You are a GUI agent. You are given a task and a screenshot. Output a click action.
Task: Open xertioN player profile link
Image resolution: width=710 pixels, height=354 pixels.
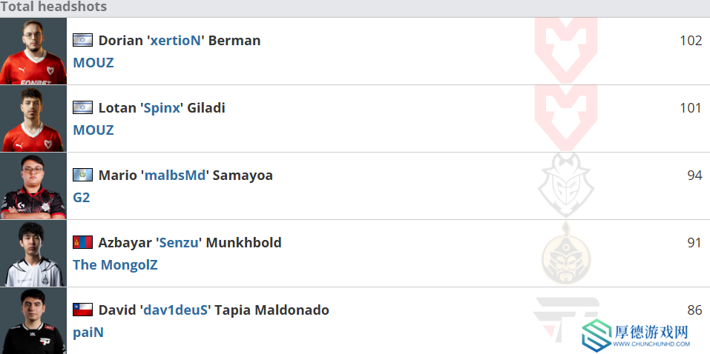click(175, 40)
